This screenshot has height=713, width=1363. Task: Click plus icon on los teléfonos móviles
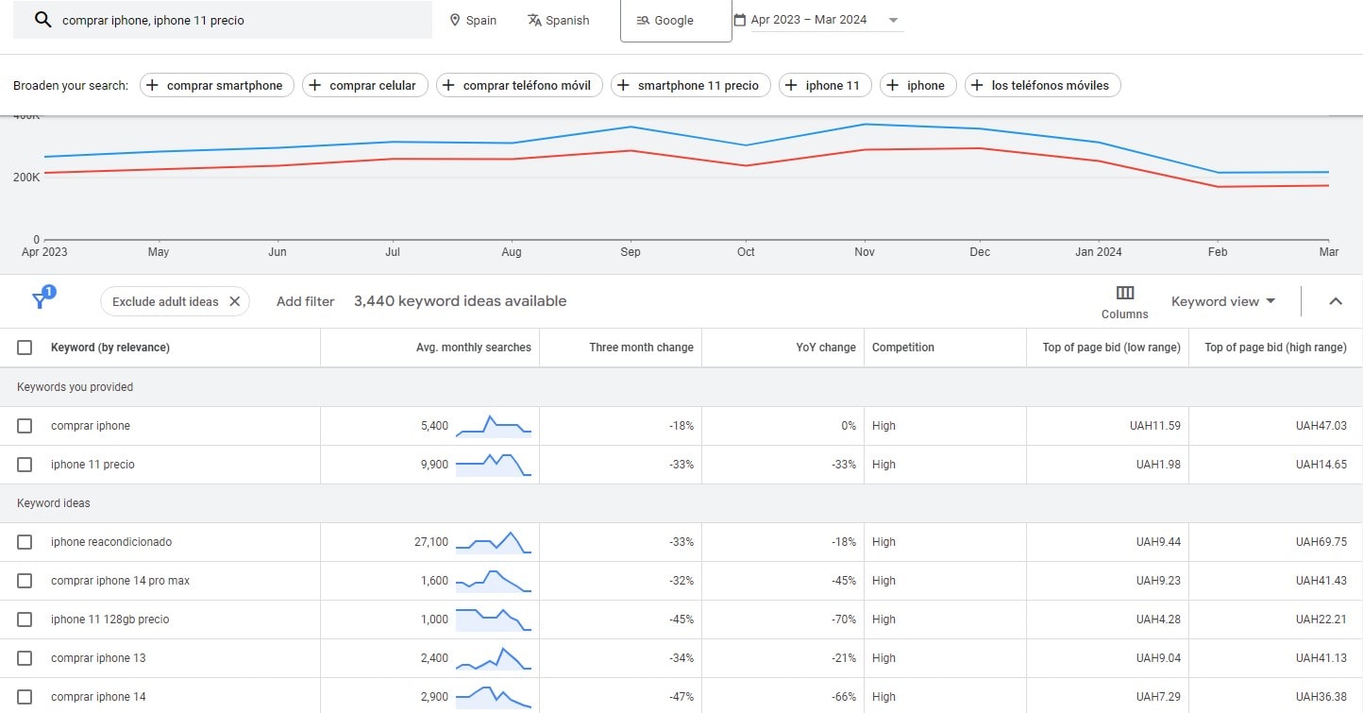979,85
